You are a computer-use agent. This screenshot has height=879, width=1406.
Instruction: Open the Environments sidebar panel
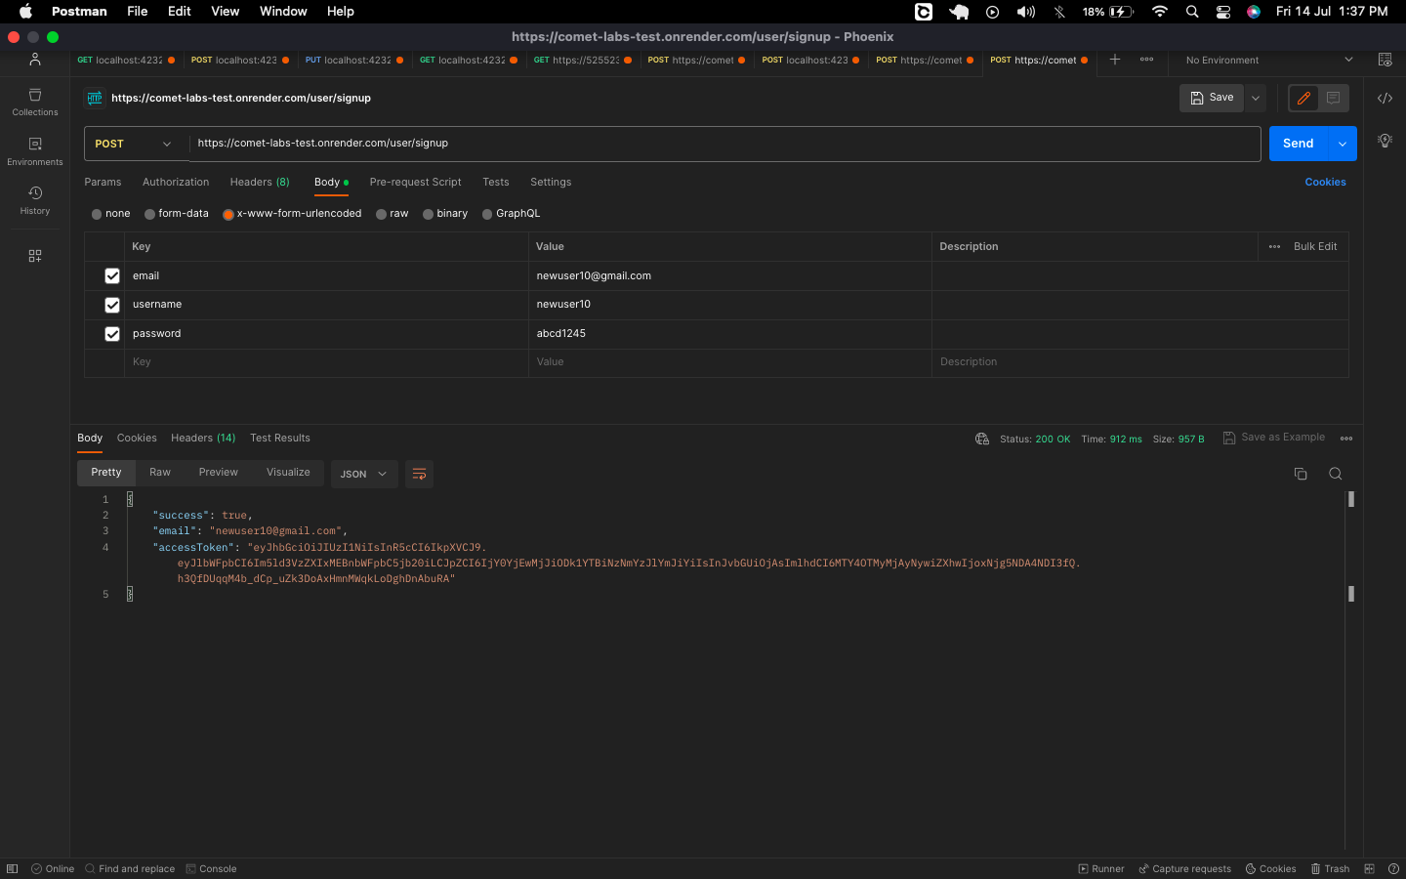(35, 150)
